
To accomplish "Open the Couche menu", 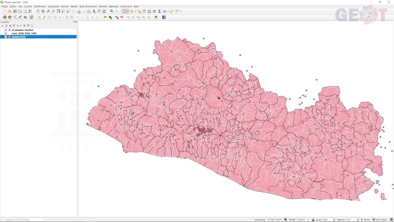I will (x=28, y=6).
